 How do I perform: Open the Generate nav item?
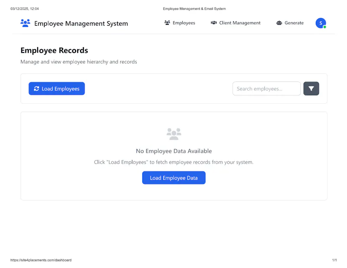coord(290,23)
